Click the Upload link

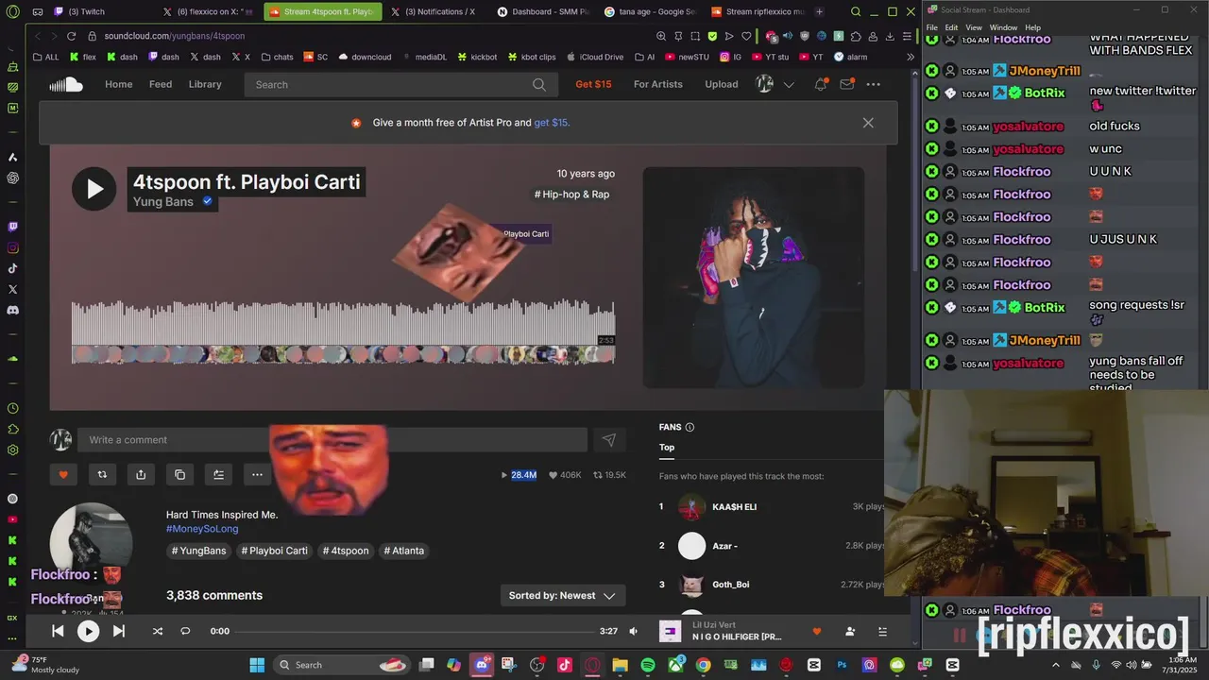click(722, 84)
